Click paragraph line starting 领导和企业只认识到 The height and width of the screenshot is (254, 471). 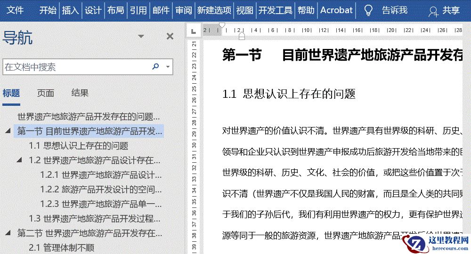[x=342, y=151]
